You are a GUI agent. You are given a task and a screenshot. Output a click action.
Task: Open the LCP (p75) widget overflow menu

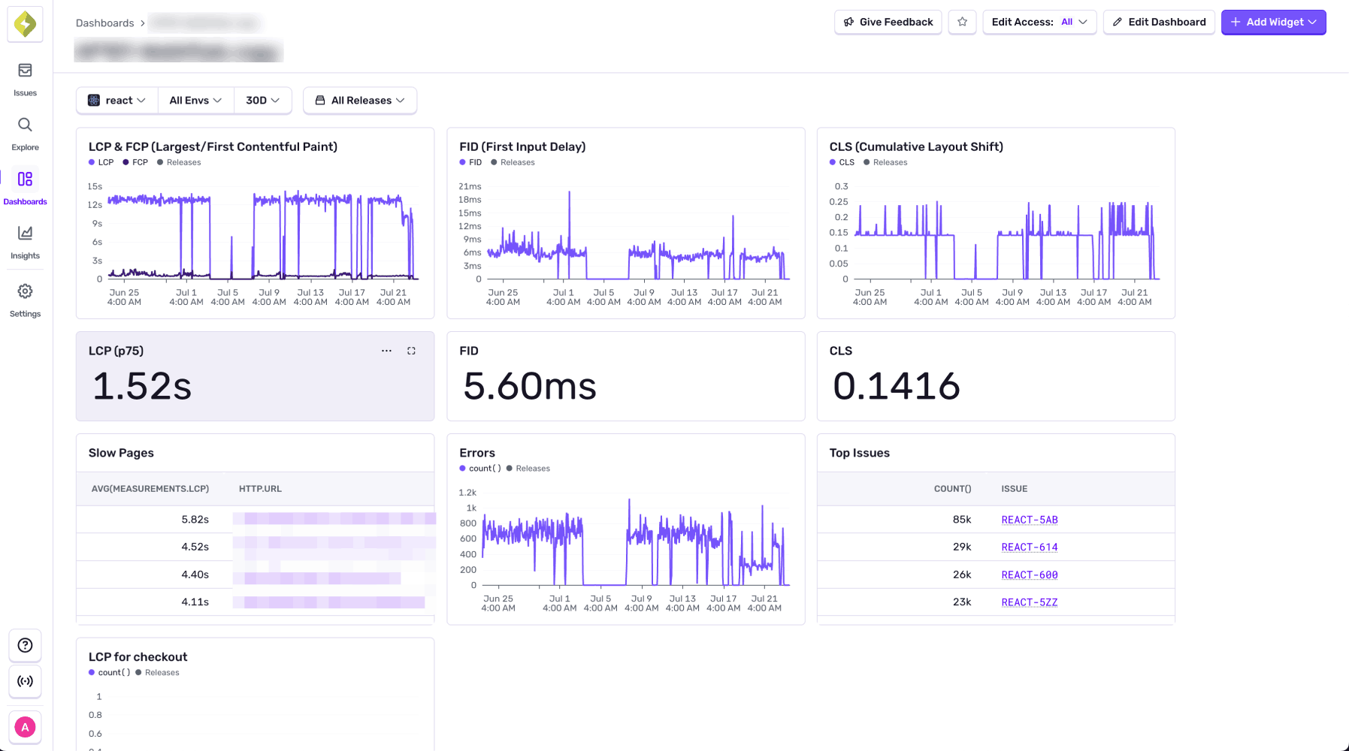pos(386,351)
